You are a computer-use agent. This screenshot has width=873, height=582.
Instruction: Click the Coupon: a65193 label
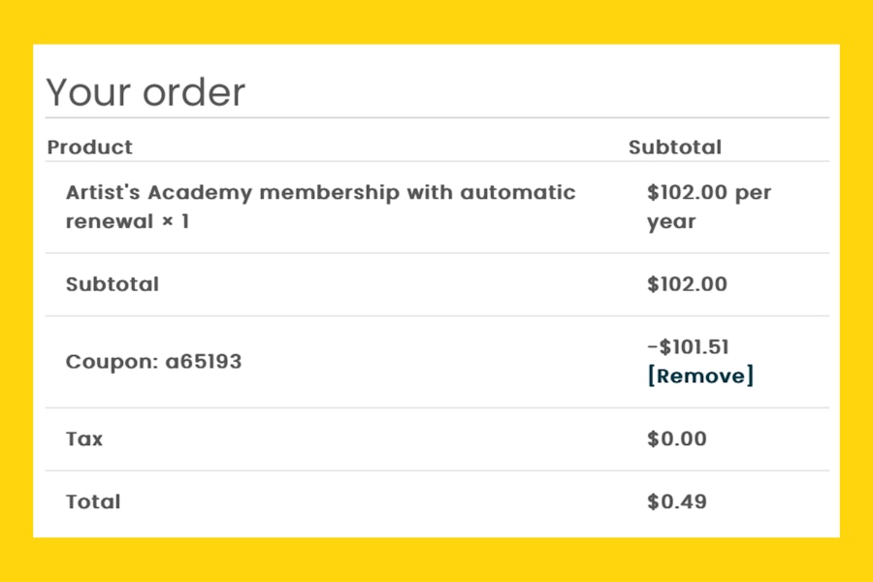point(153,362)
